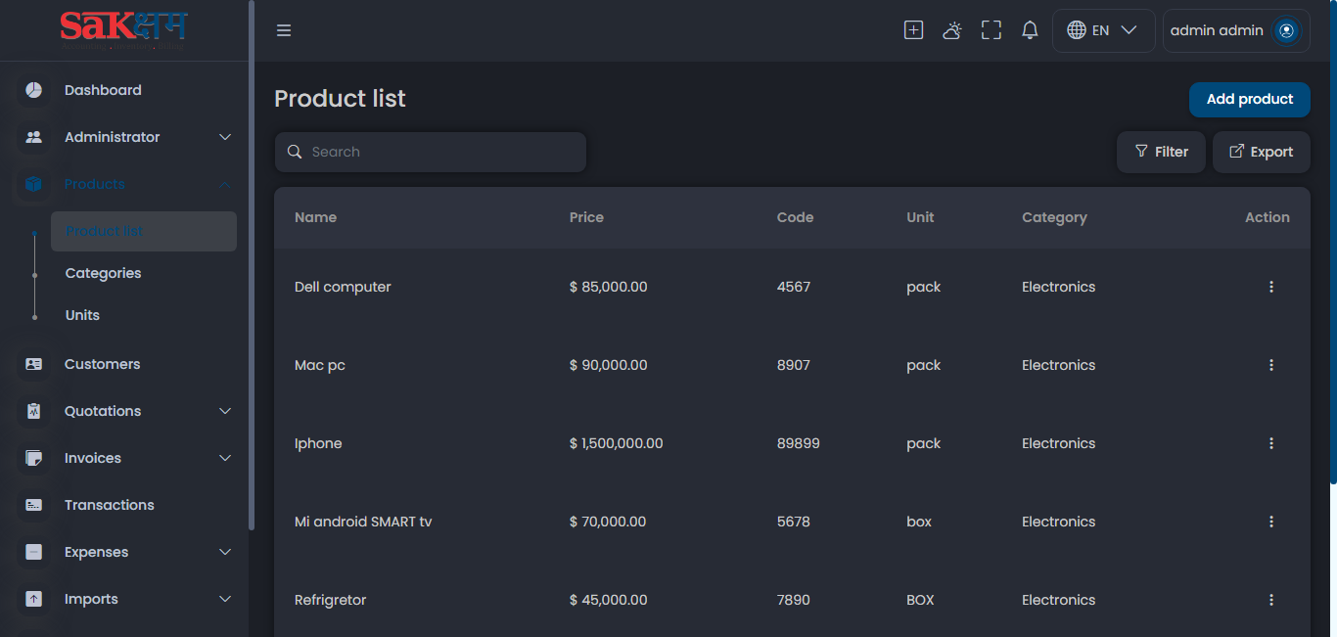Viewport: 1337px width, 637px height.
Task: Click the admin user avatar icon
Action: [1286, 30]
